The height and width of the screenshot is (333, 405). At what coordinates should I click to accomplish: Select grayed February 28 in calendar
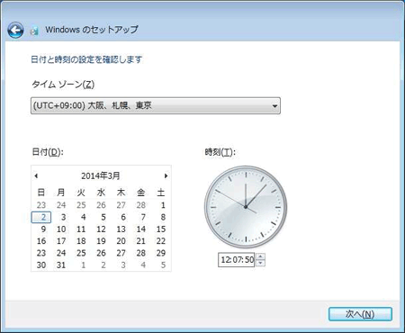tap(141, 205)
